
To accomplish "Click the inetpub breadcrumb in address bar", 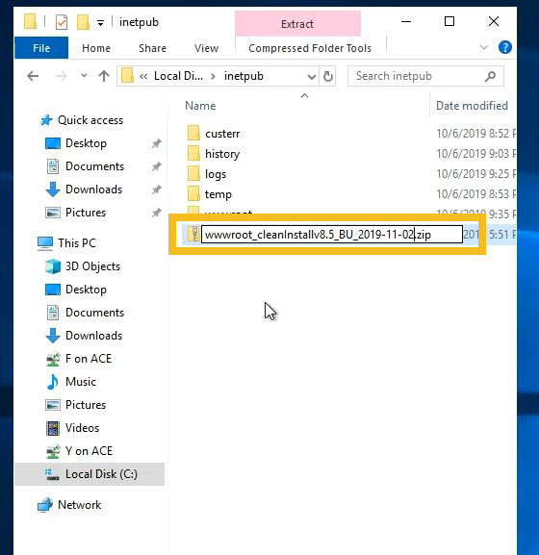I will pos(244,76).
